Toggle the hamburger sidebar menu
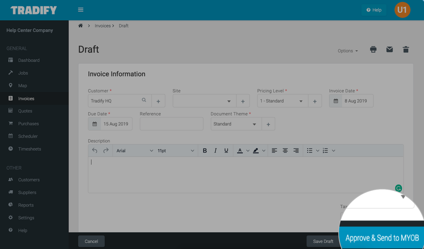This screenshot has height=249, width=424. click(81, 10)
